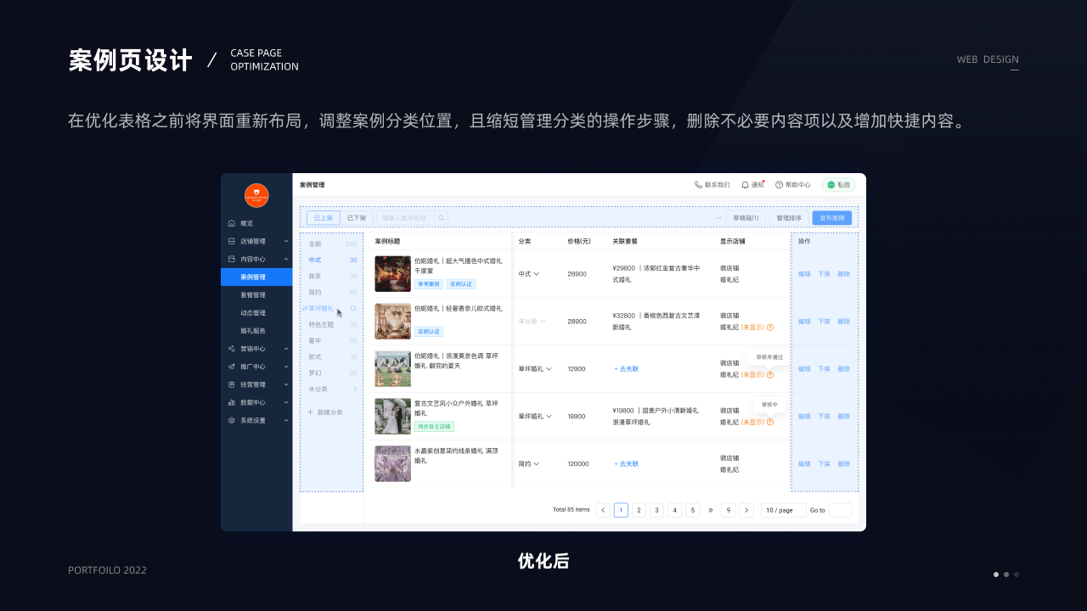Screen dimensions: 1087x611
Task: Click thumbnail of 超大气撞色中式婚礼 case
Action: [392, 274]
